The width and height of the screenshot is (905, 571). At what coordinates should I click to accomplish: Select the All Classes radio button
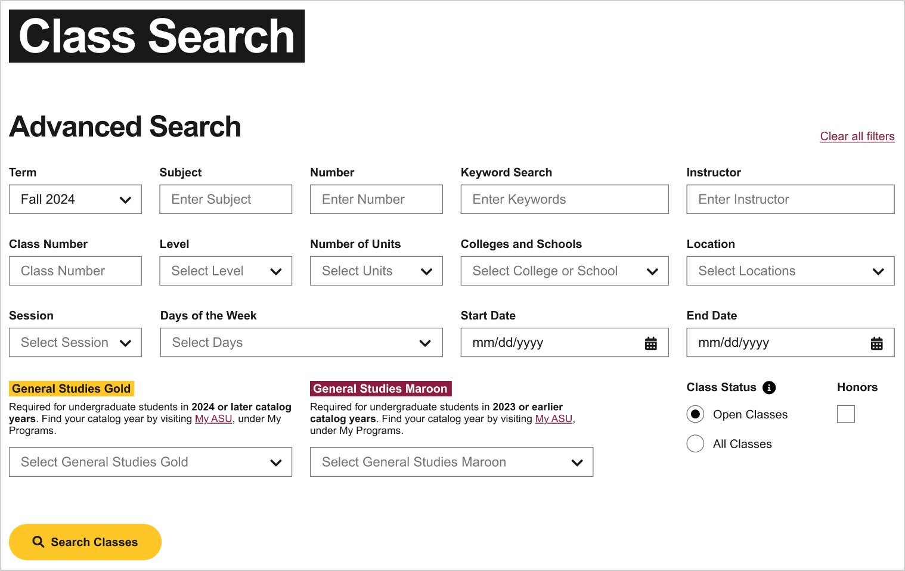pos(695,443)
